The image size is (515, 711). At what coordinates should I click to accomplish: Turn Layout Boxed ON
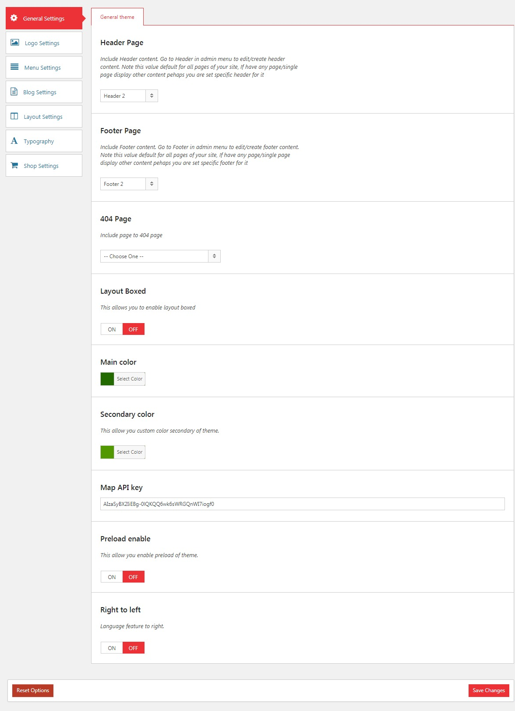click(x=112, y=329)
